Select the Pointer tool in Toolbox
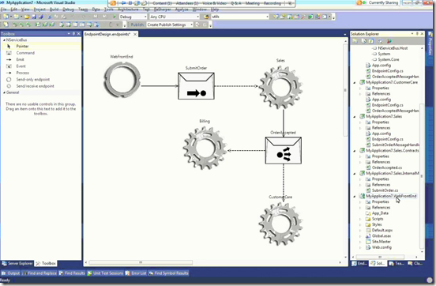 point(42,46)
